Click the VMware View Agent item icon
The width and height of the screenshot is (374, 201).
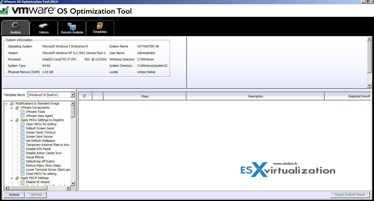tap(23, 116)
